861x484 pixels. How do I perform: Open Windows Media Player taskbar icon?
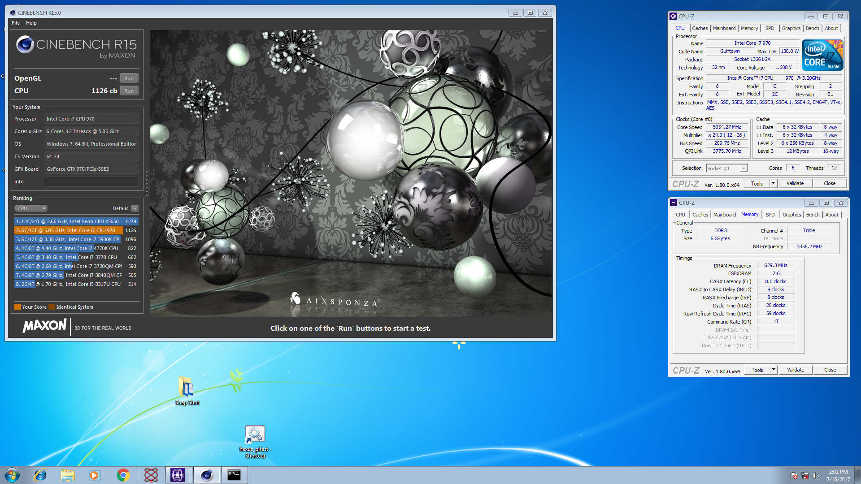coord(95,475)
